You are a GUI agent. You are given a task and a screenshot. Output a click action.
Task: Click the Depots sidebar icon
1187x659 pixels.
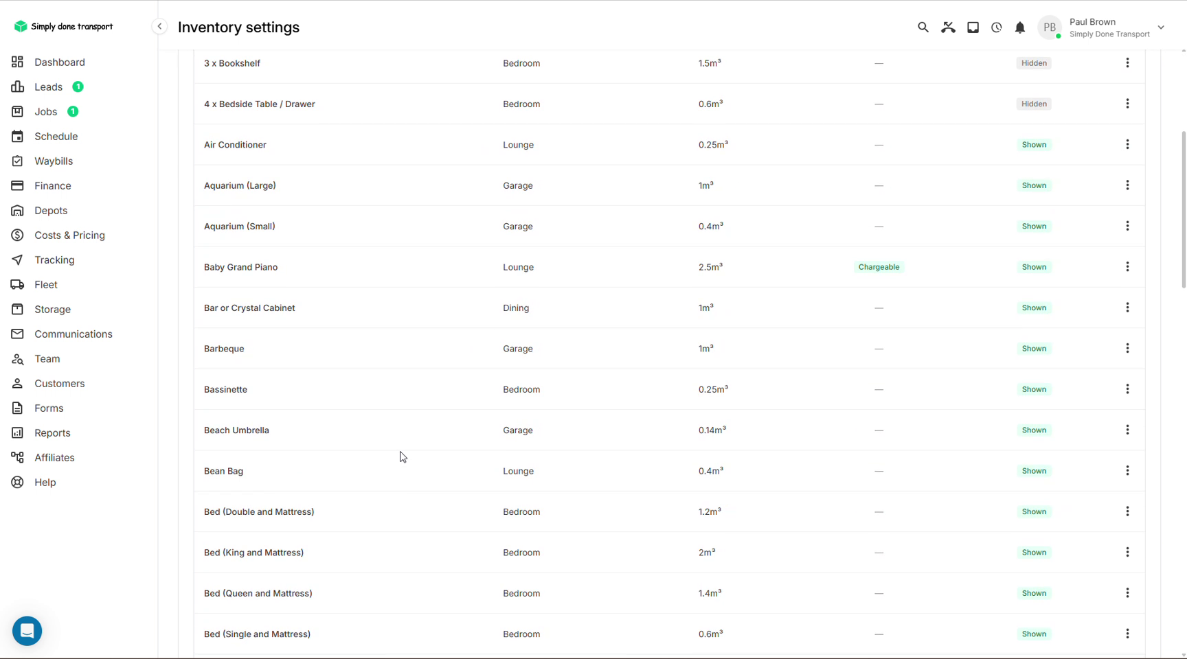point(17,211)
